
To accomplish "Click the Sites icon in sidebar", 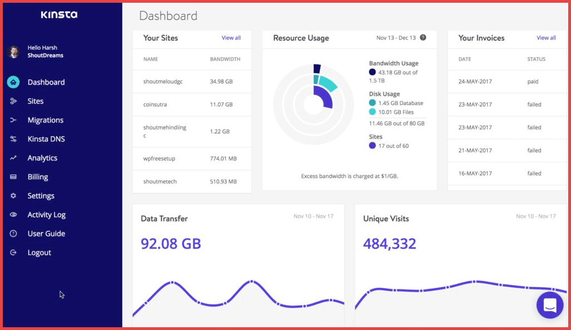I will point(13,101).
